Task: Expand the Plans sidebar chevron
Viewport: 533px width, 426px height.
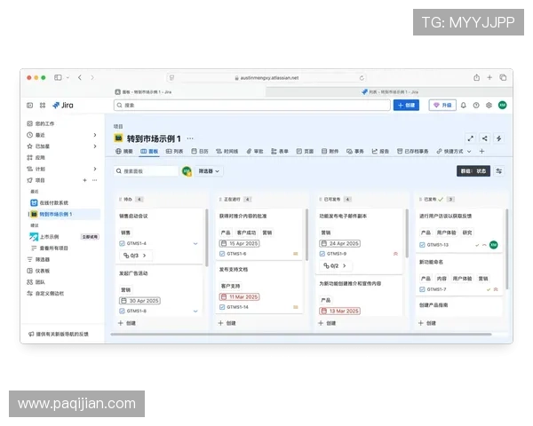Action: (x=95, y=169)
